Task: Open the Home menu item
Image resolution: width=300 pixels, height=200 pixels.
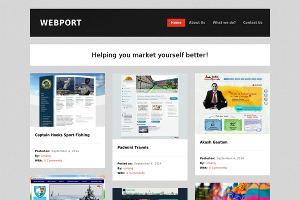Action: pos(176,22)
